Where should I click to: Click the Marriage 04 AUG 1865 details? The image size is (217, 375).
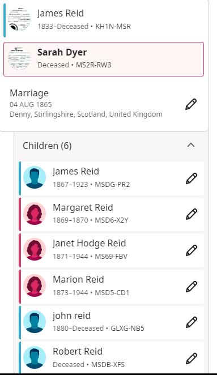coord(86,104)
